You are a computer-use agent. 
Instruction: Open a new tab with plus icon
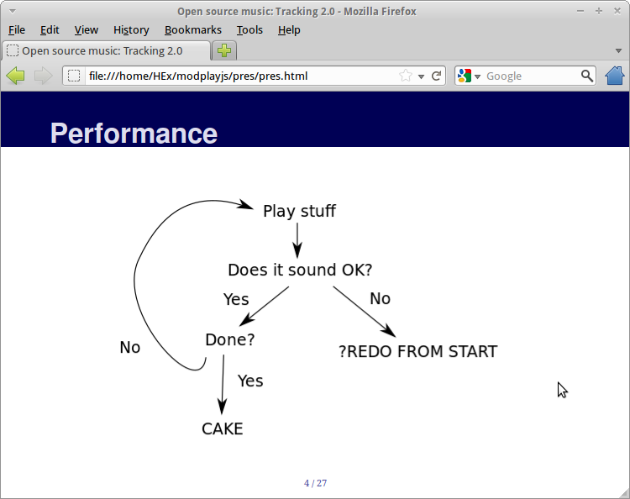coord(224,50)
